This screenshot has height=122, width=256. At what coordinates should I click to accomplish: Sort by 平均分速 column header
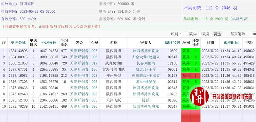[49, 43]
